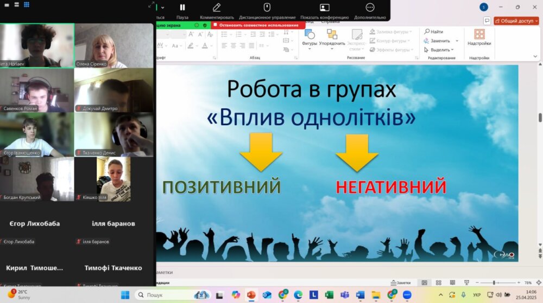
Task: Open the line spacing dropdown
Action: 273,34
